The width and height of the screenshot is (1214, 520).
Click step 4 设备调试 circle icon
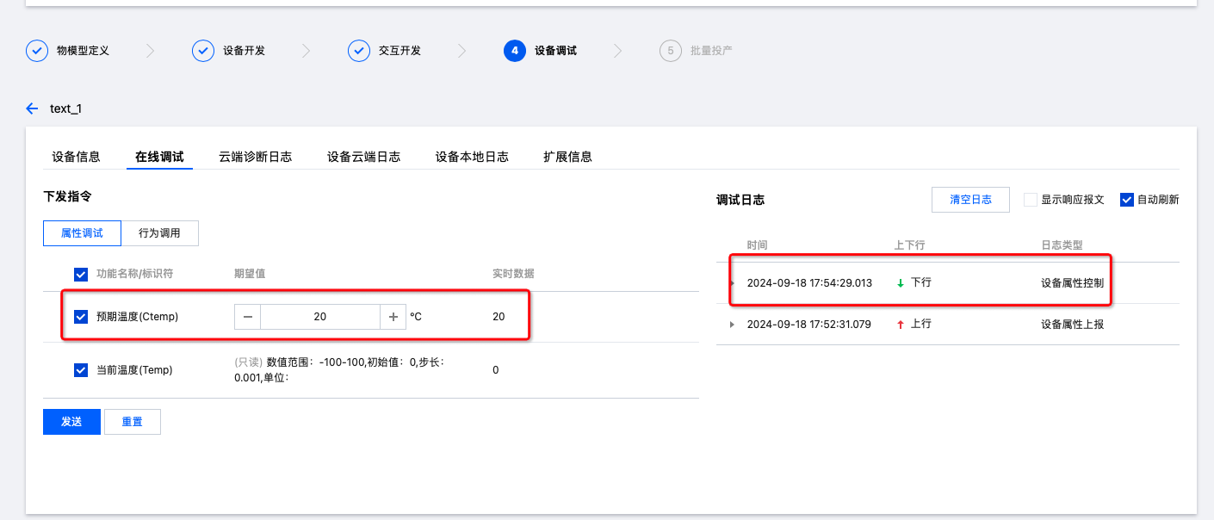515,51
